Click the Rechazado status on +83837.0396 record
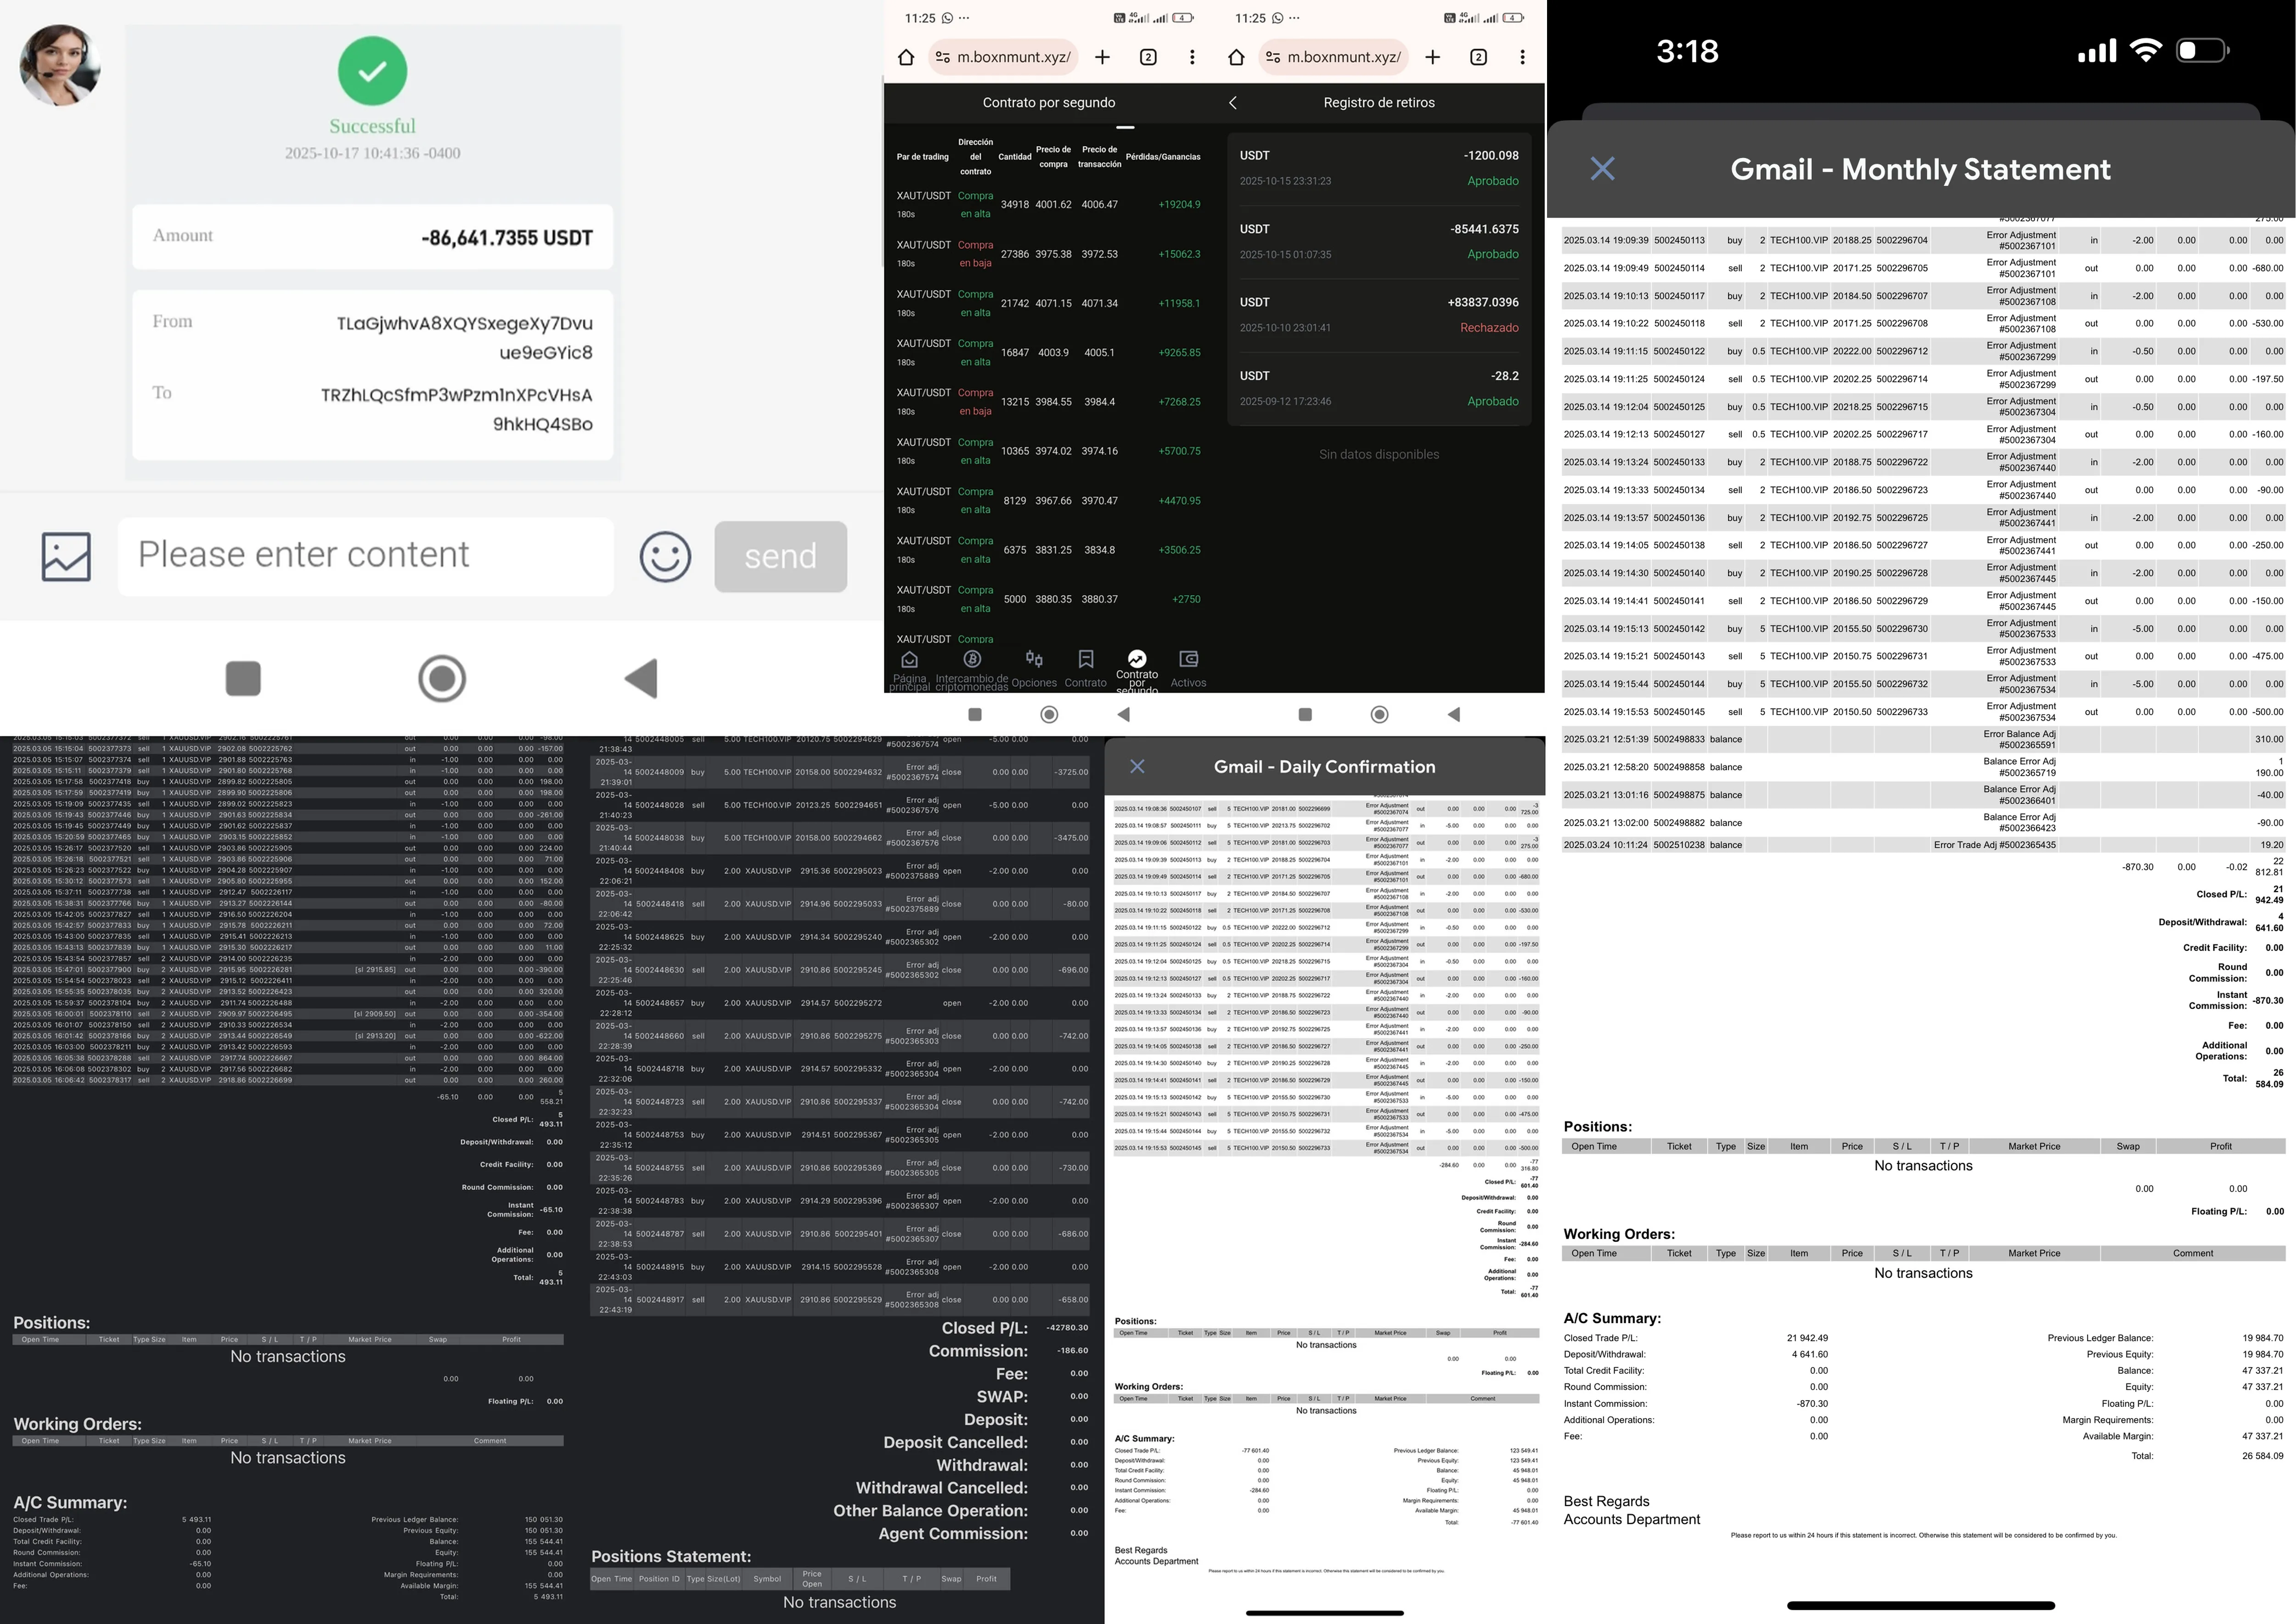The height and width of the screenshot is (1624, 2296). pyautogui.click(x=1489, y=328)
